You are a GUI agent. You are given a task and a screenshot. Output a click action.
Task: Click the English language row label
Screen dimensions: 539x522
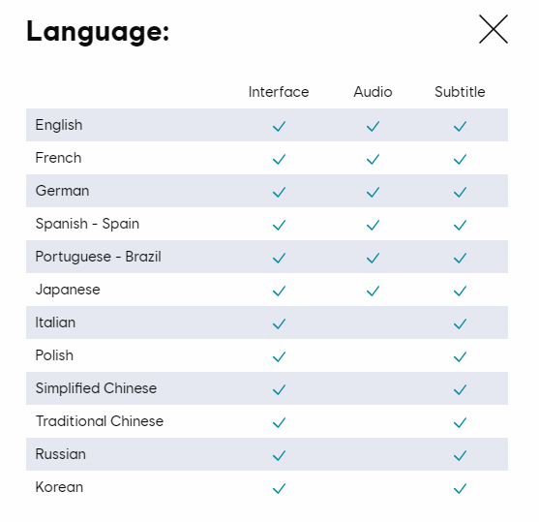point(59,125)
